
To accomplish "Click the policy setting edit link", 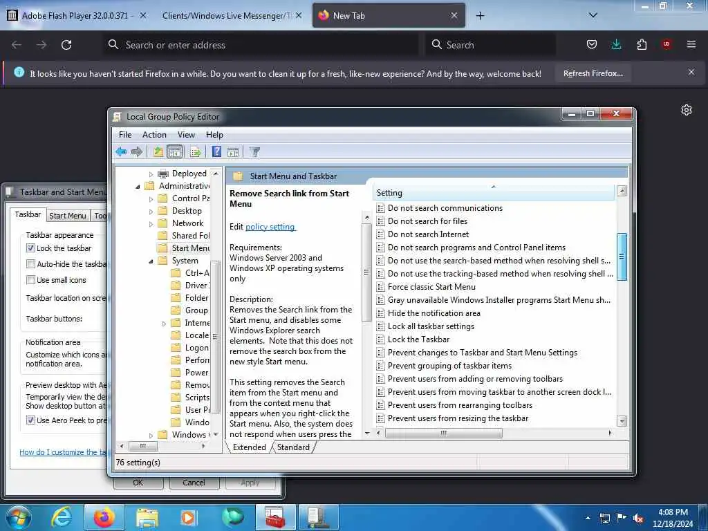I will 270,227.
